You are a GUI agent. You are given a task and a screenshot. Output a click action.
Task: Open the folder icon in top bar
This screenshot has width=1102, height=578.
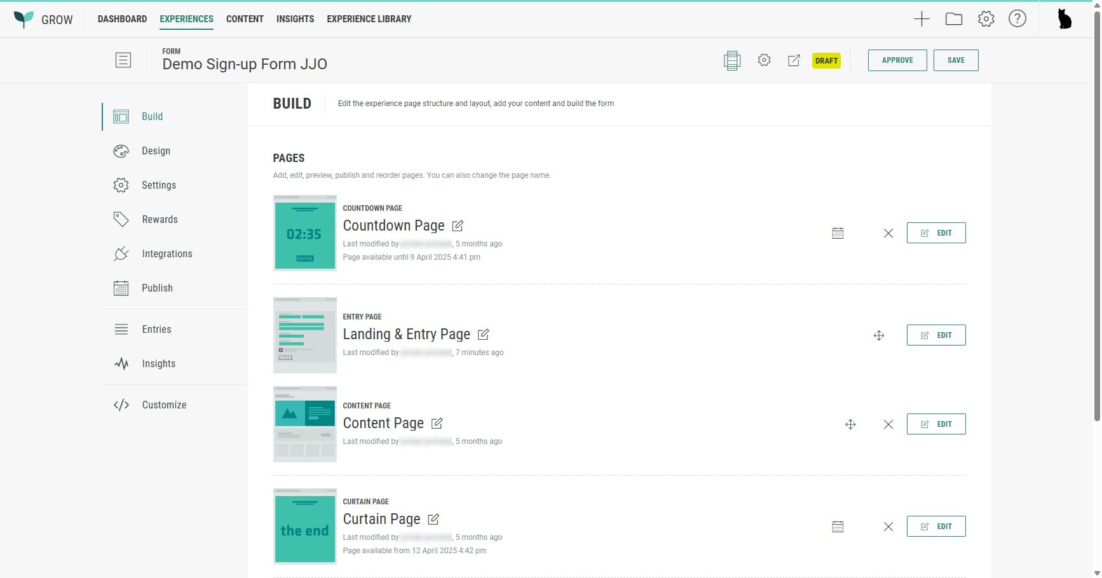coord(953,19)
